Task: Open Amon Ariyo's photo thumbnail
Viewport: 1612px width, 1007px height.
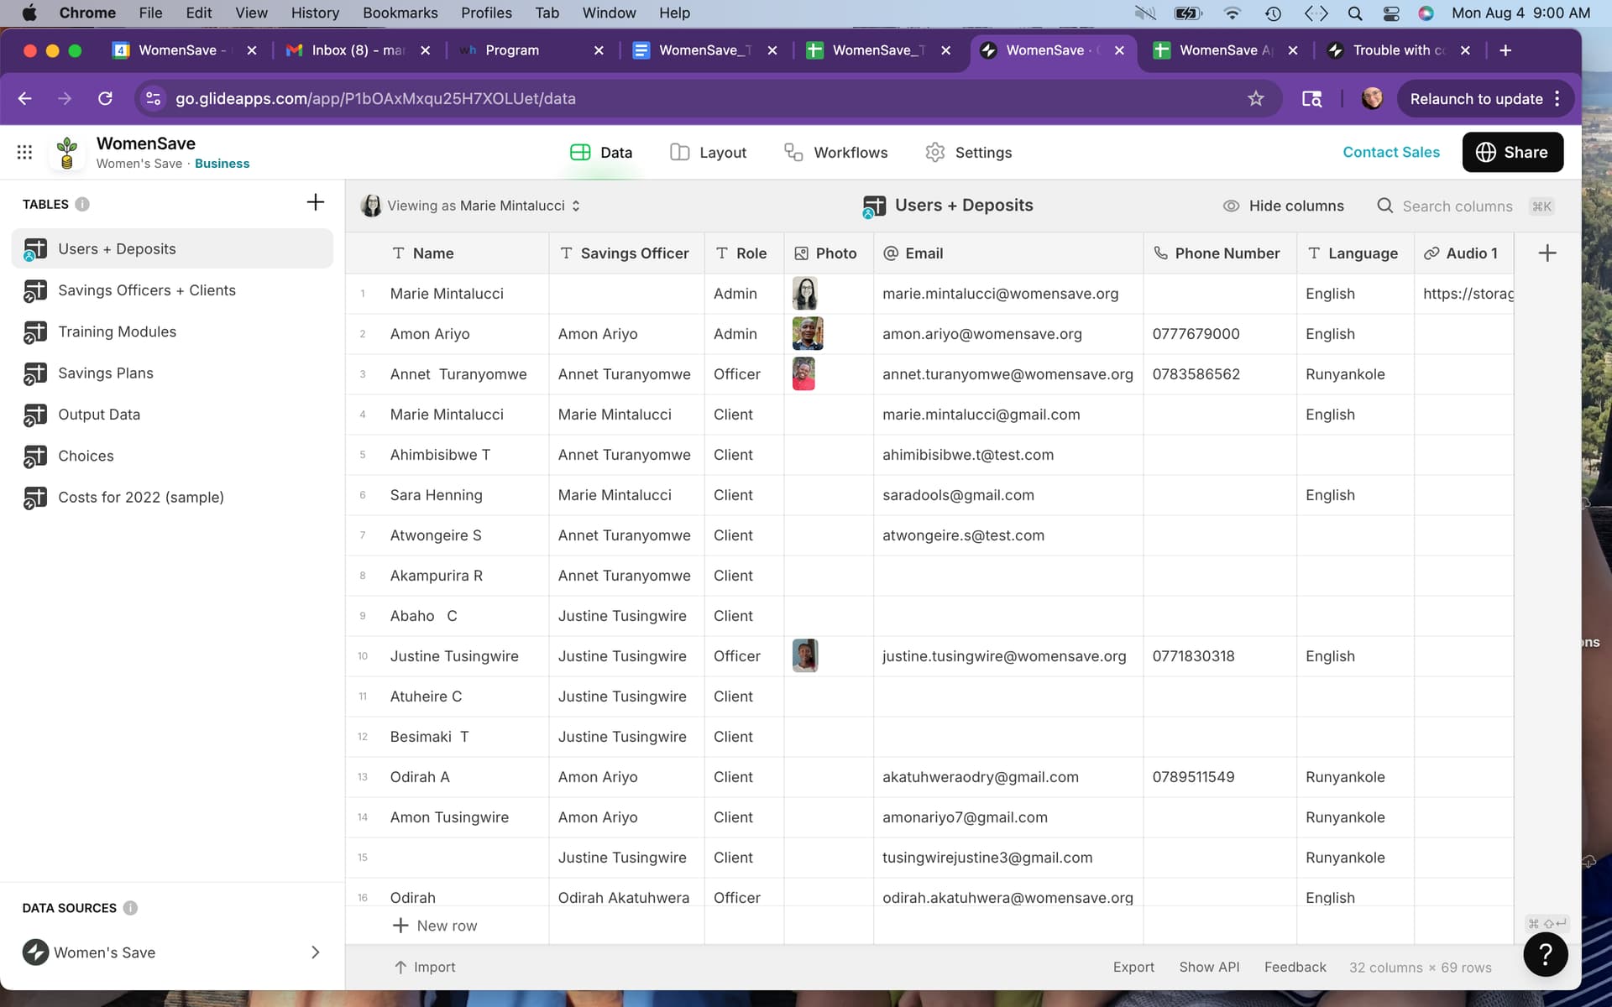Action: coord(808,334)
